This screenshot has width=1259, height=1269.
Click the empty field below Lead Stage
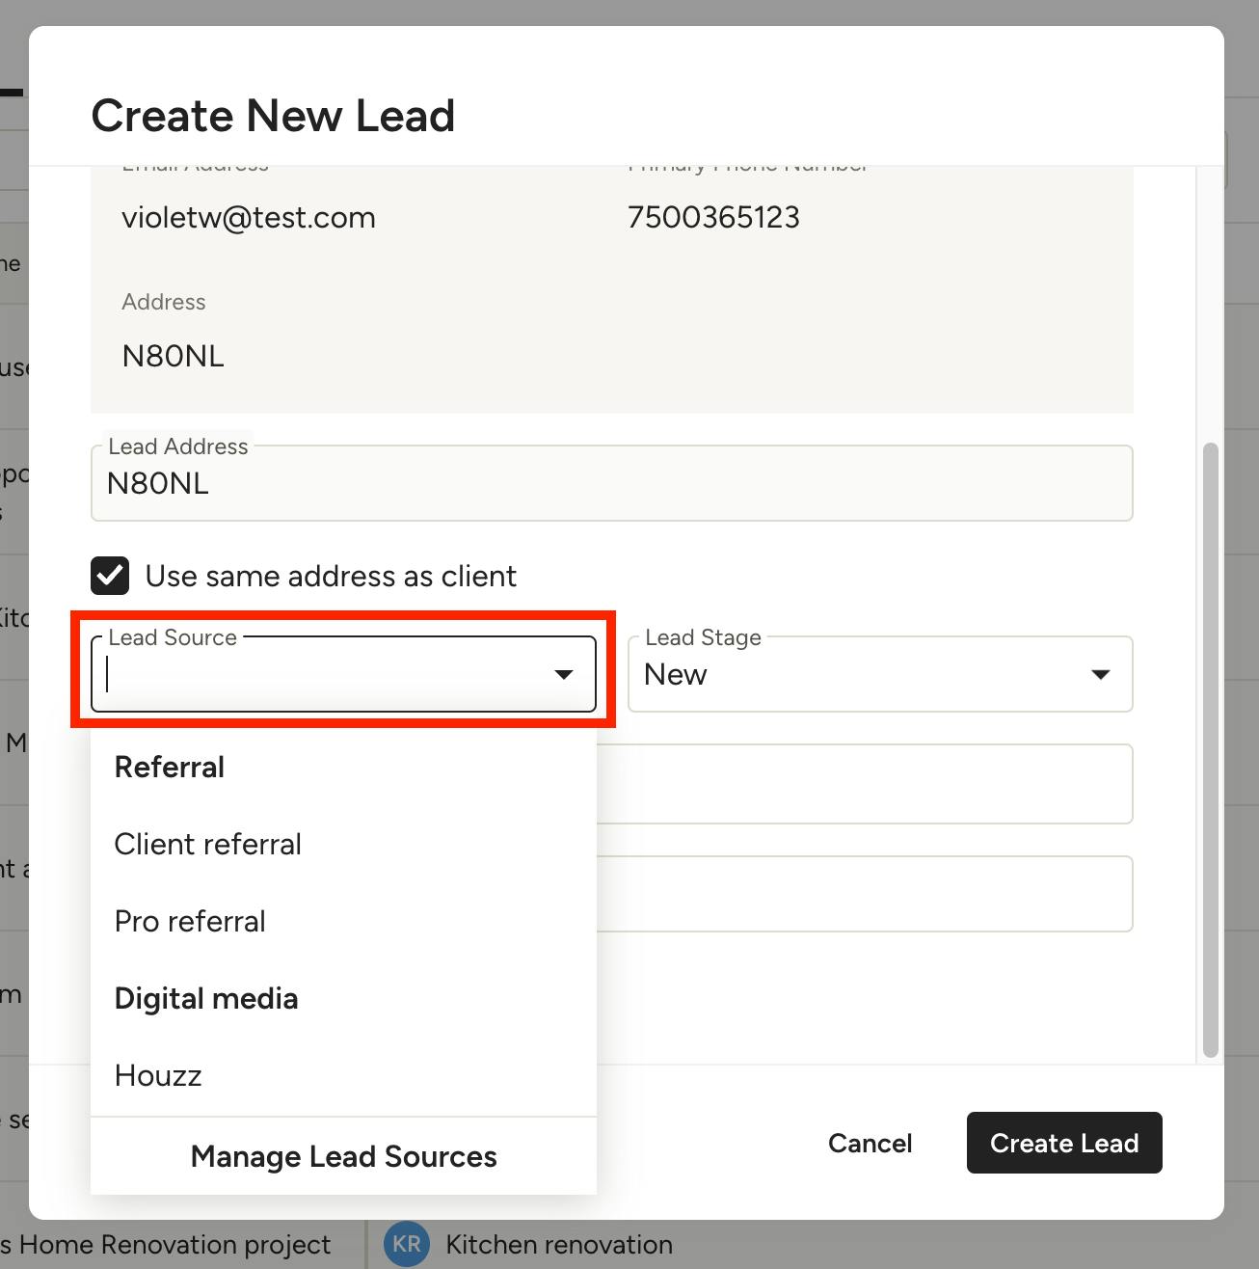click(x=864, y=784)
